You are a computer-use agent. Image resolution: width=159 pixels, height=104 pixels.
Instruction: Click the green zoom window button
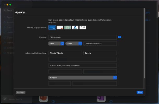[x=10, y=5]
